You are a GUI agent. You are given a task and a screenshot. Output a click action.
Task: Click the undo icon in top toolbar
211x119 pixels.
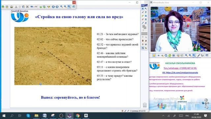click(x=32, y=7)
